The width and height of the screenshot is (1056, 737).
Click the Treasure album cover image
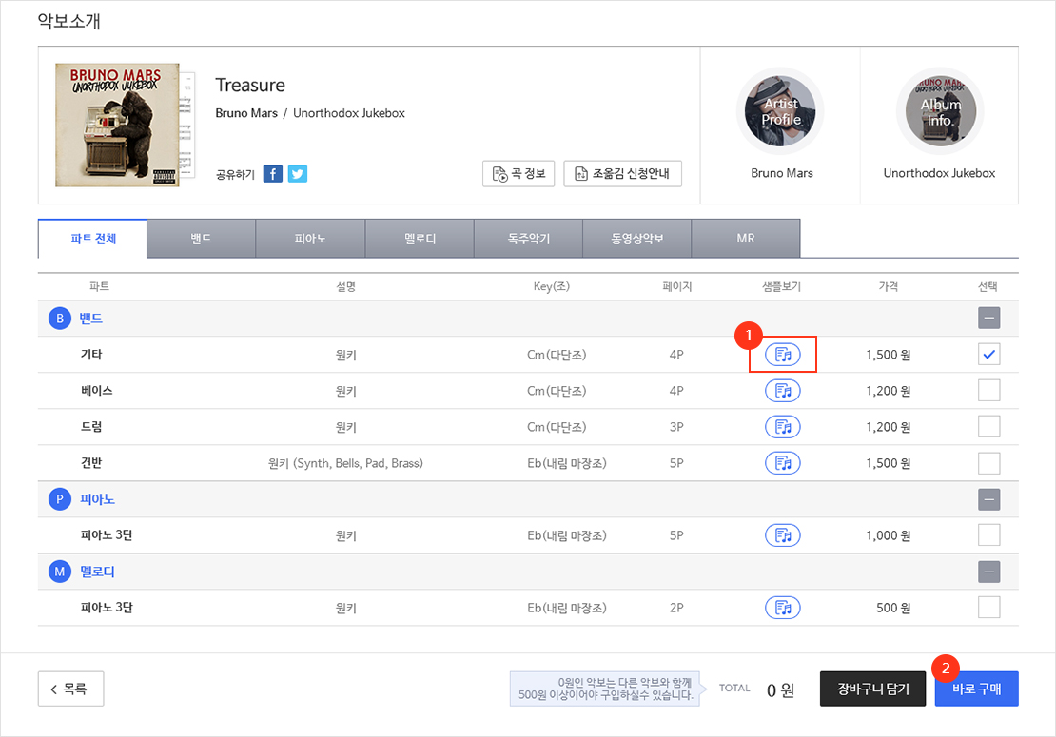118,125
